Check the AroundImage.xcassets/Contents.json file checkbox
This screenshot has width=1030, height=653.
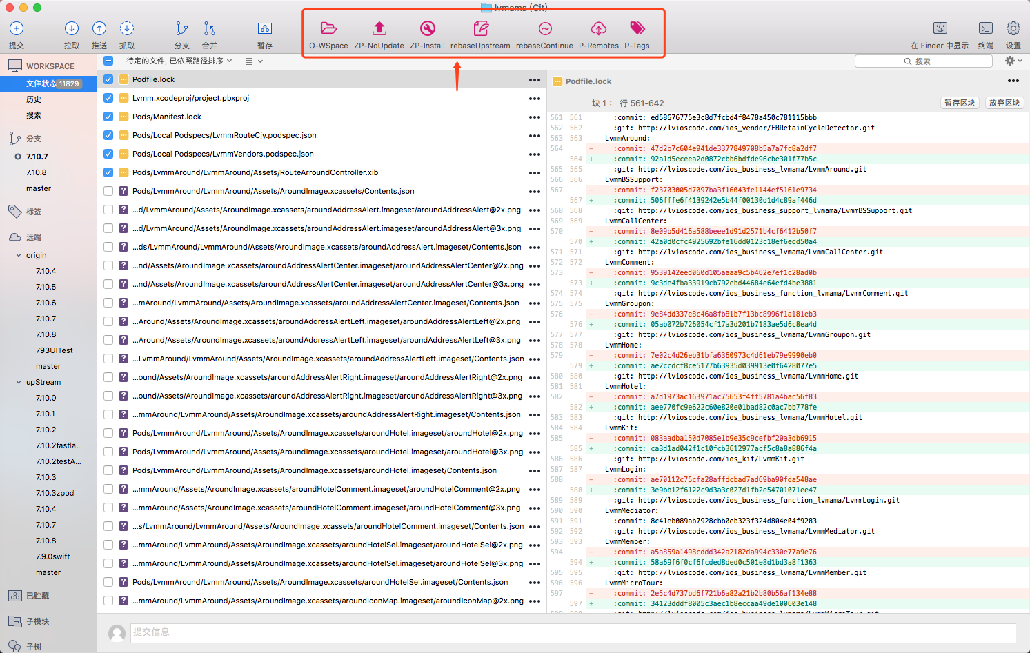click(x=108, y=191)
